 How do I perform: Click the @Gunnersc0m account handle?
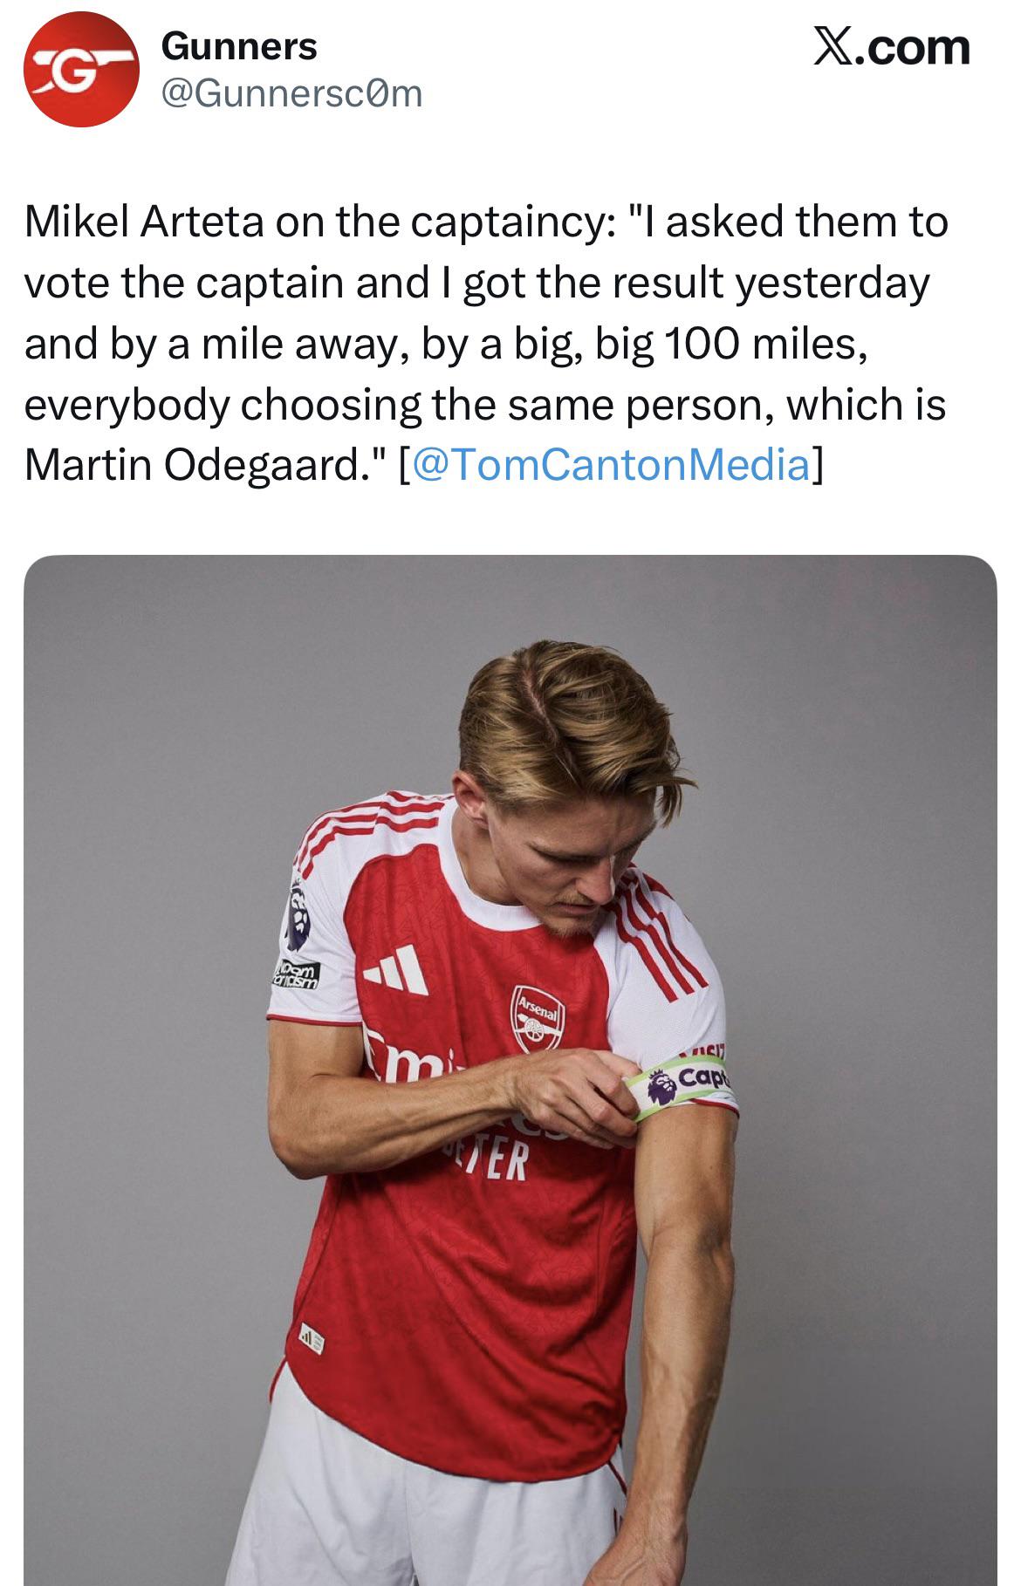[291, 93]
